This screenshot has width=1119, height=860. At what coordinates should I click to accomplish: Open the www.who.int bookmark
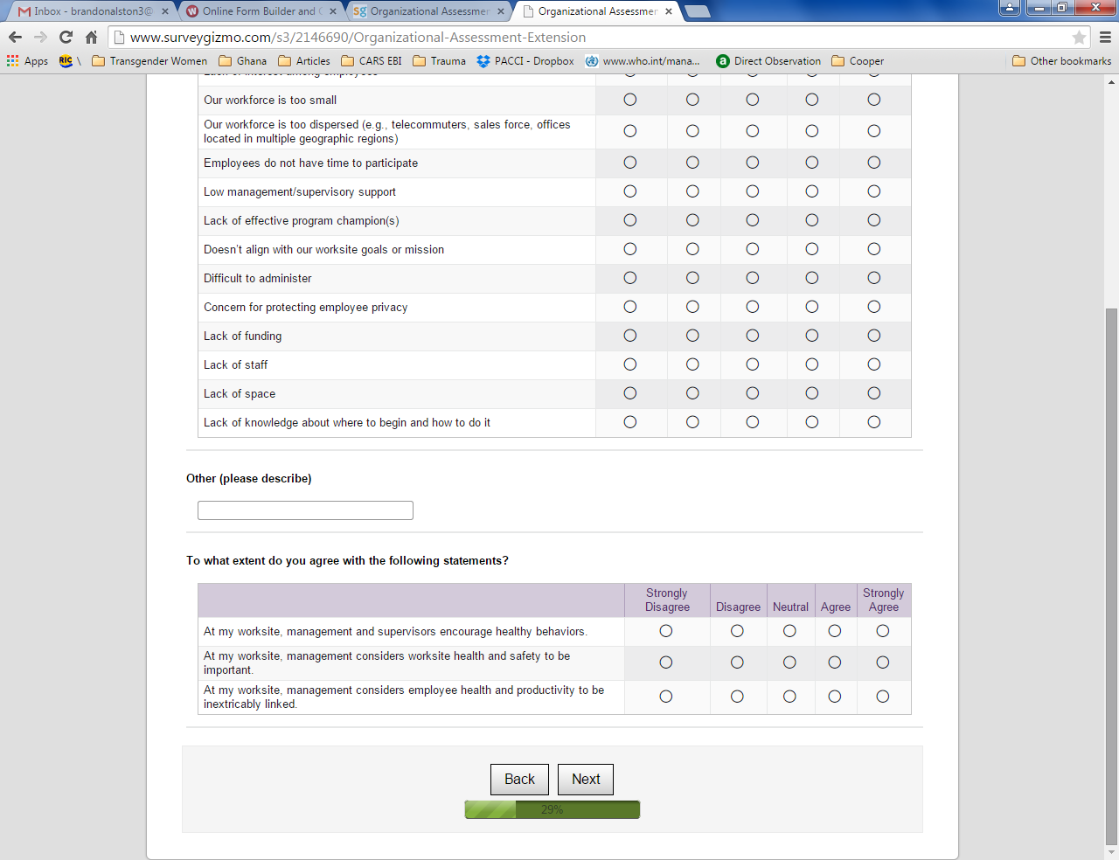[x=643, y=61]
